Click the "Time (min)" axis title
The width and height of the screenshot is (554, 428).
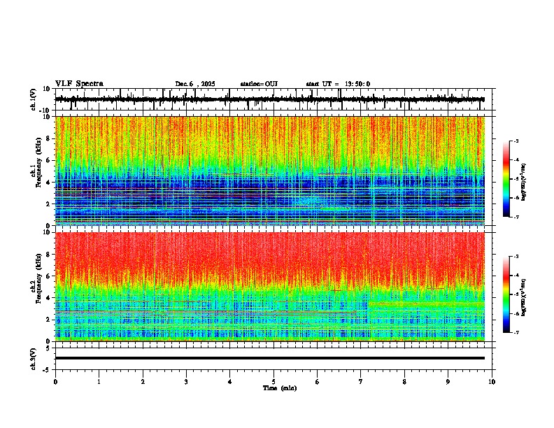tap(280, 388)
